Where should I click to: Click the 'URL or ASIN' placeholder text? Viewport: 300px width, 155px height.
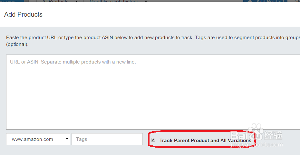point(73,62)
